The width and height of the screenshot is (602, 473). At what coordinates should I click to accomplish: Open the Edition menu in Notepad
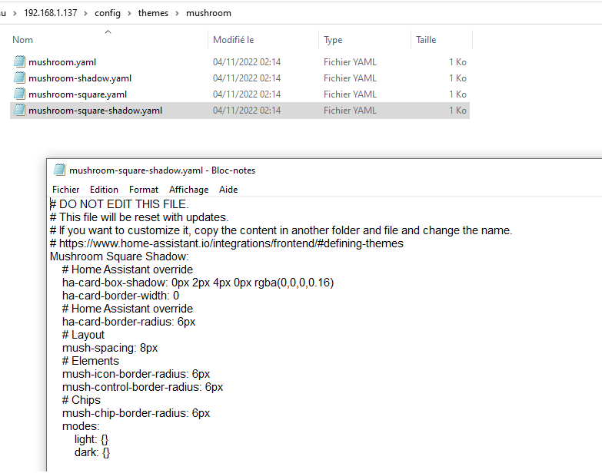pos(104,190)
